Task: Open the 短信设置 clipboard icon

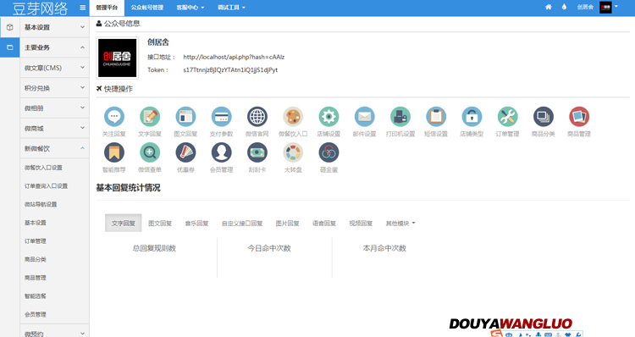Action: click(436, 117)
